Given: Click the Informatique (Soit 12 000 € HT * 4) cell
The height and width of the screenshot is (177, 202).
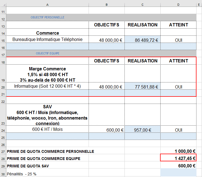Looking at the screenshot, I should point(47,87).
